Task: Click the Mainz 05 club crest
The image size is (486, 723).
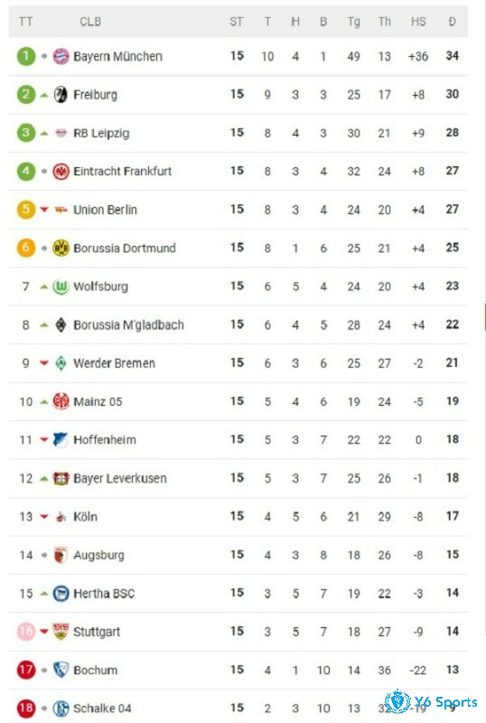Action: [x=61, y=401]
